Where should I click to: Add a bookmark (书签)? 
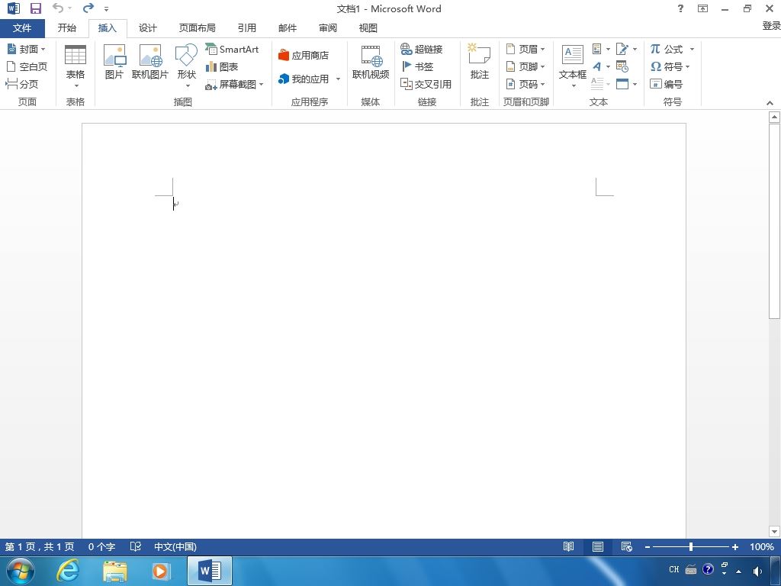[417, 66]
